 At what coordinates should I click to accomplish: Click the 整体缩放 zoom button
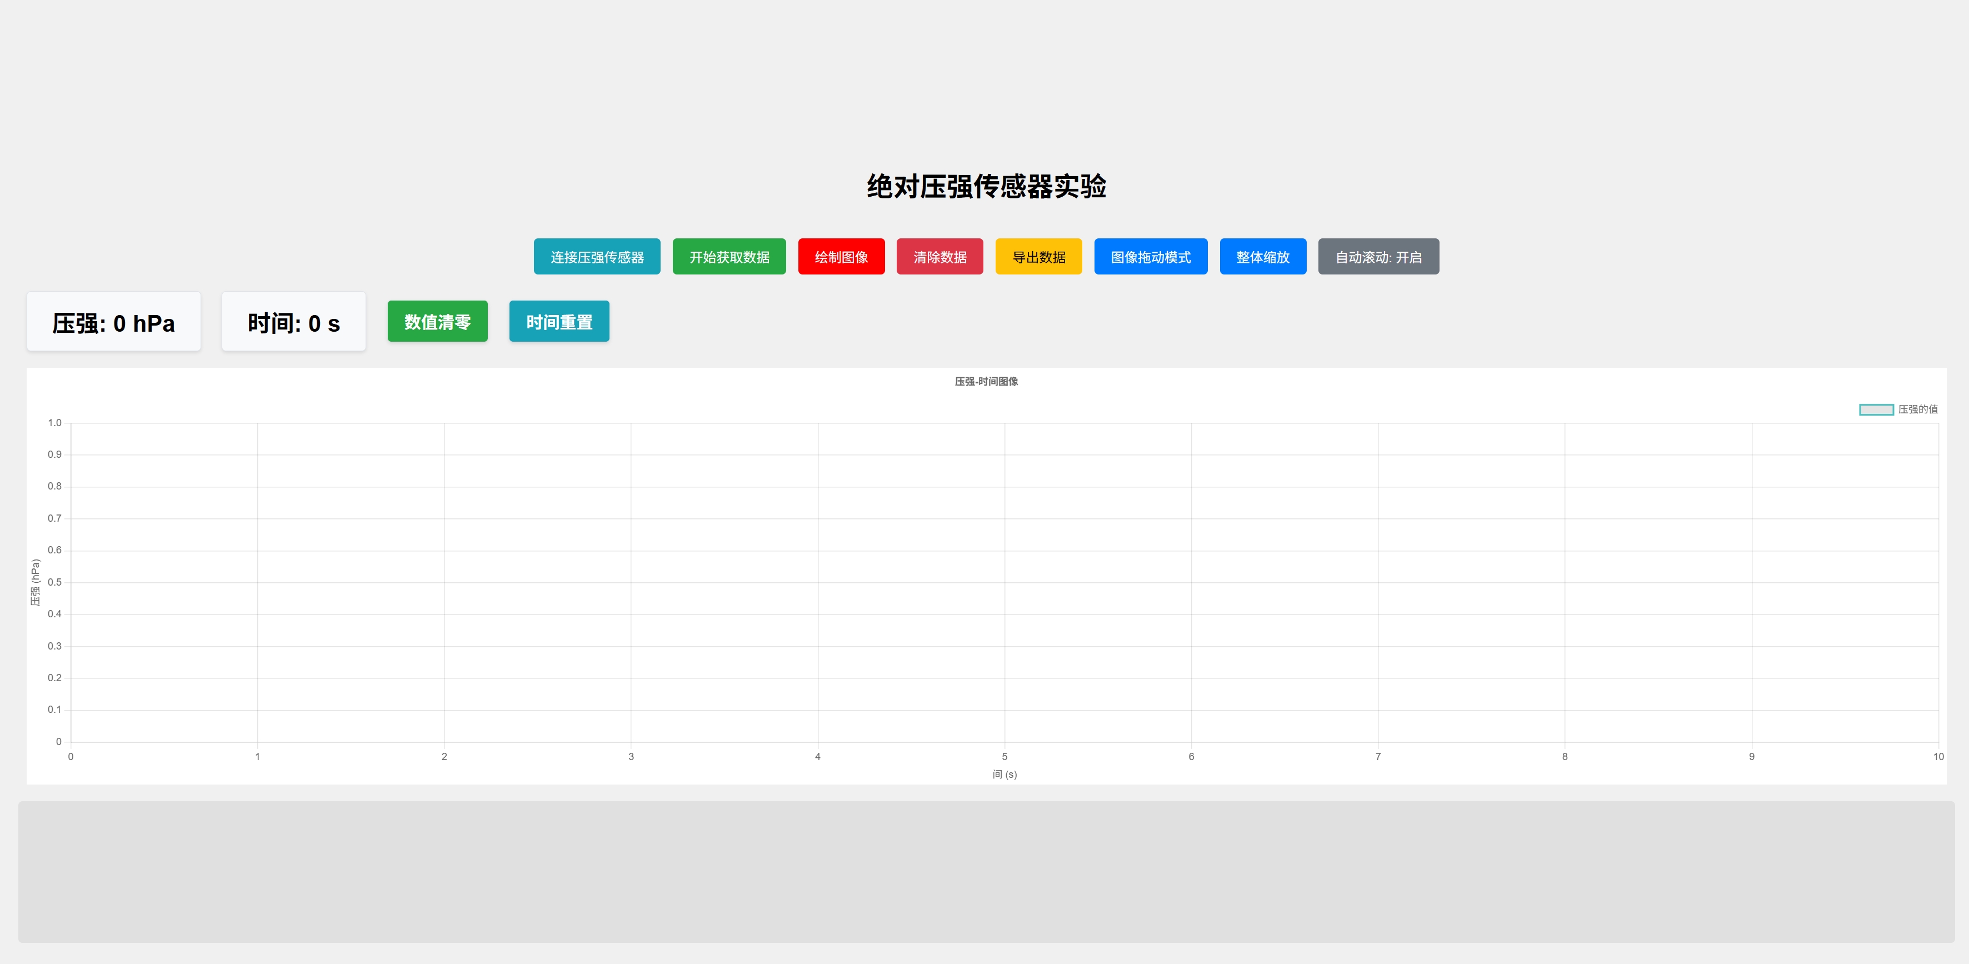click(x=1262, y=257)
